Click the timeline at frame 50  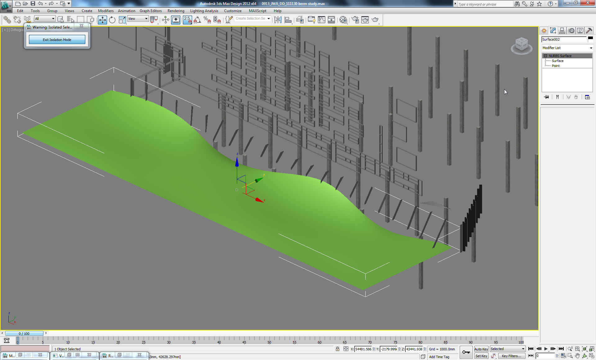pos(269,340)
